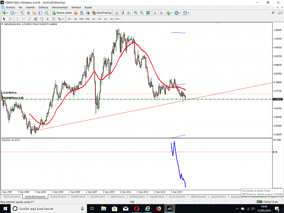284x213 pixels.
Task: Click the connection status 75022/15 kb
Action: [267, 202]
